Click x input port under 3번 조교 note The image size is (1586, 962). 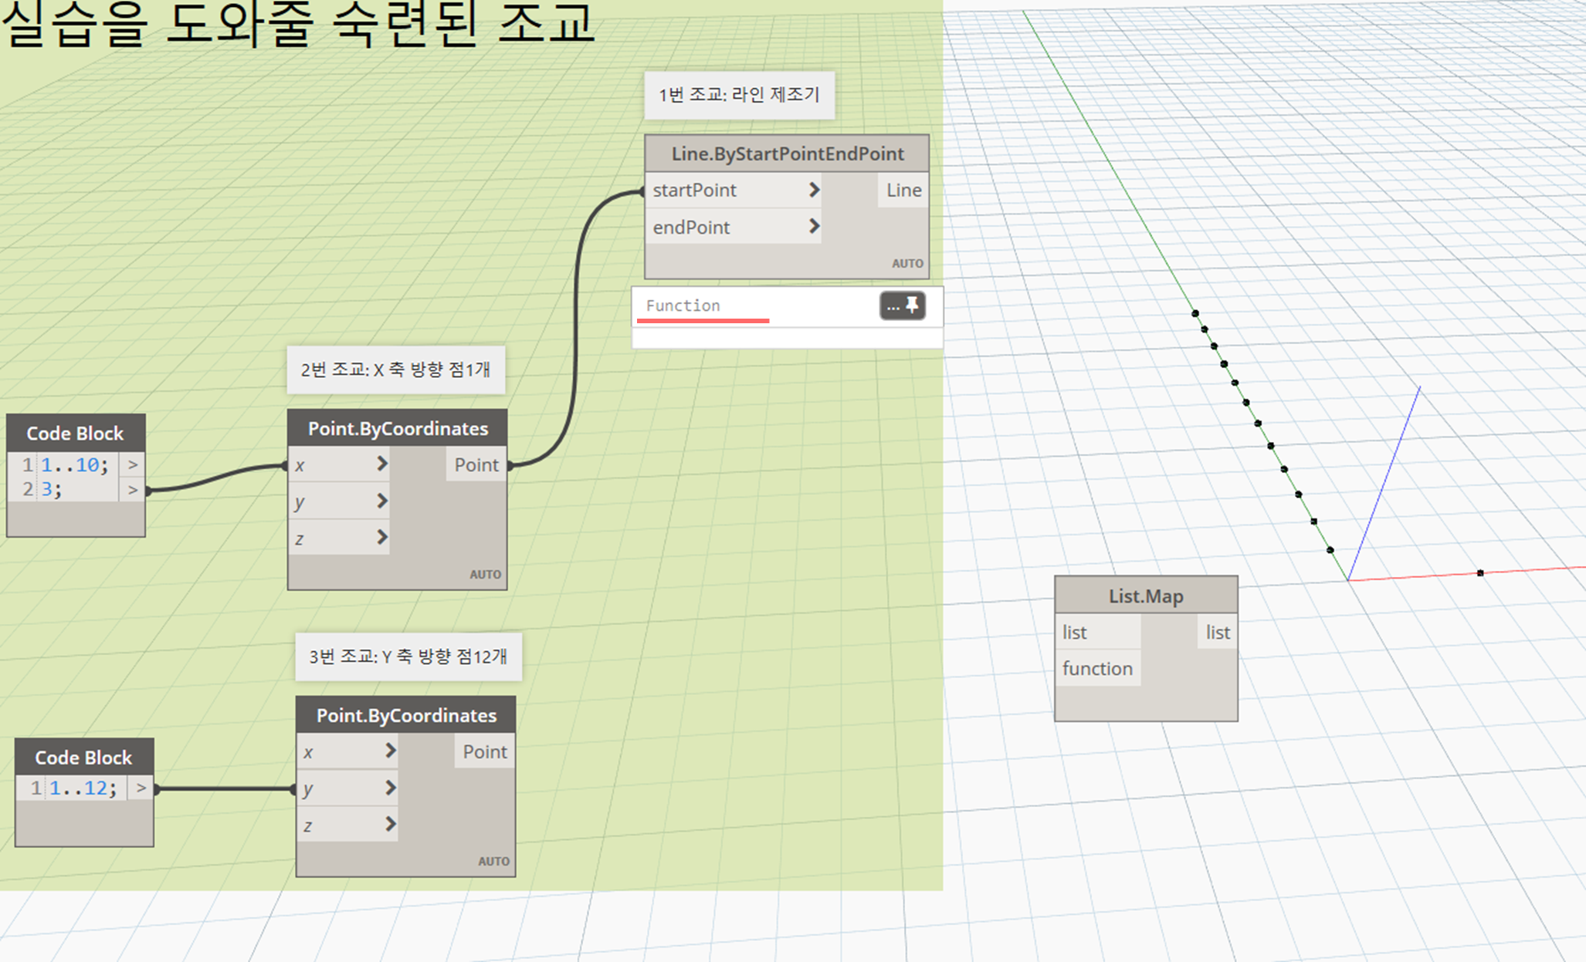[x=347, y=751]
